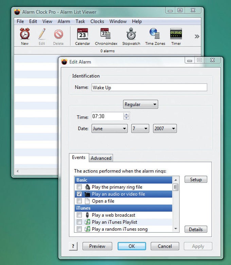The width and height of the screenshot is (231, 265).
Task: Uncheck Play an audio or video file
Action: [79, 194]
